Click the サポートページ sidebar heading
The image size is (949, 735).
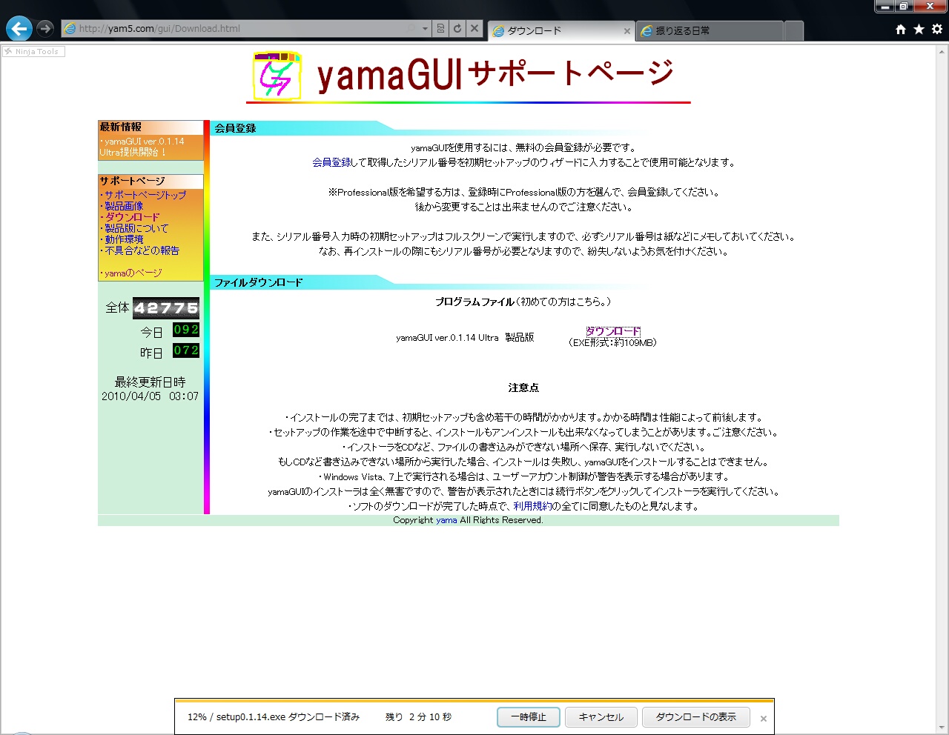pyautogui.click(x=133, y=181)
